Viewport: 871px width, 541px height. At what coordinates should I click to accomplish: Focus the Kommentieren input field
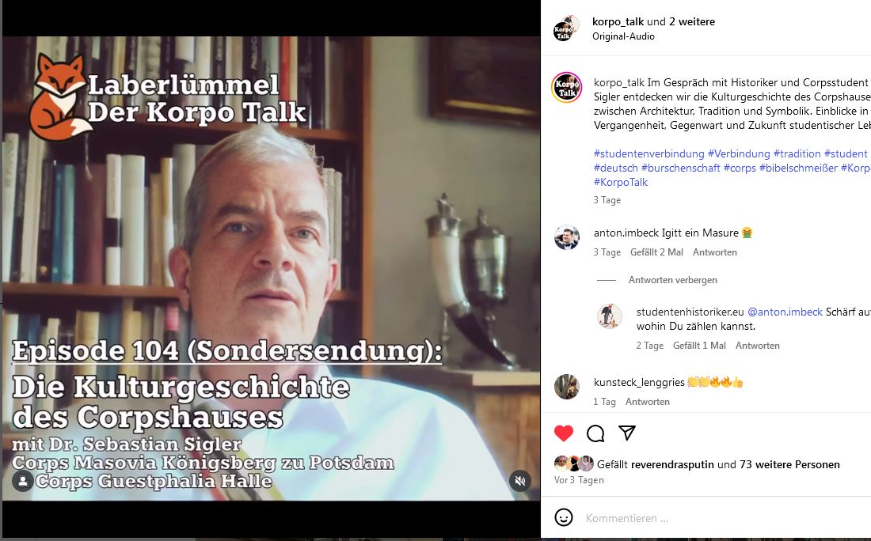tap(722, 518)
